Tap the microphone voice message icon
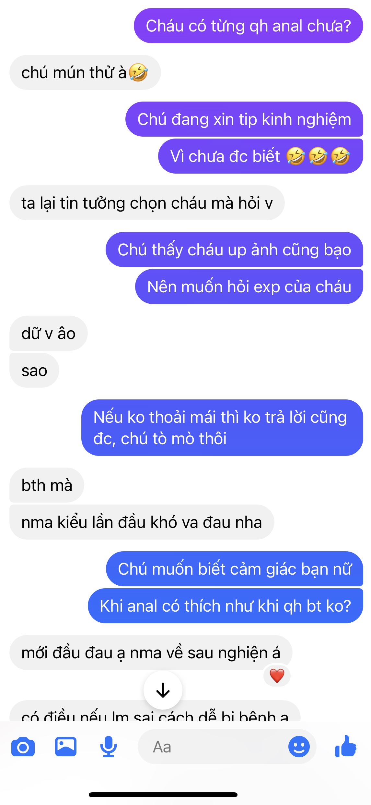371x805 pixels. (109, 747)
